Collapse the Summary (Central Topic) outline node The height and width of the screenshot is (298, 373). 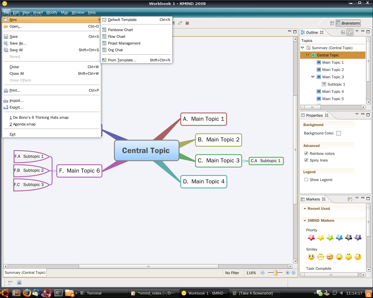point(302,48)
